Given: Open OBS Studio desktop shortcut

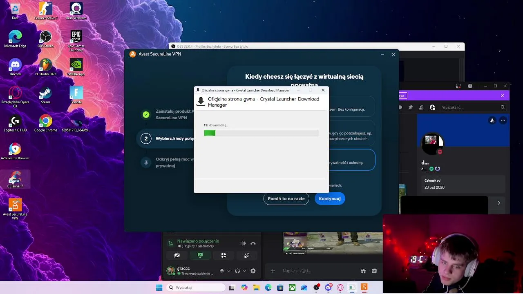Looking at the screenshot, I should [45, 39].
